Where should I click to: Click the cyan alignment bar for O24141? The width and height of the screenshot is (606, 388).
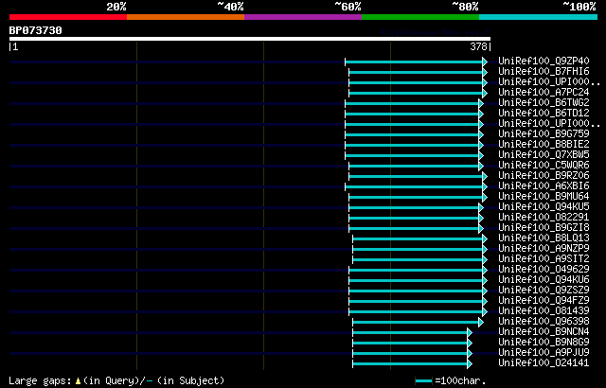410,364
